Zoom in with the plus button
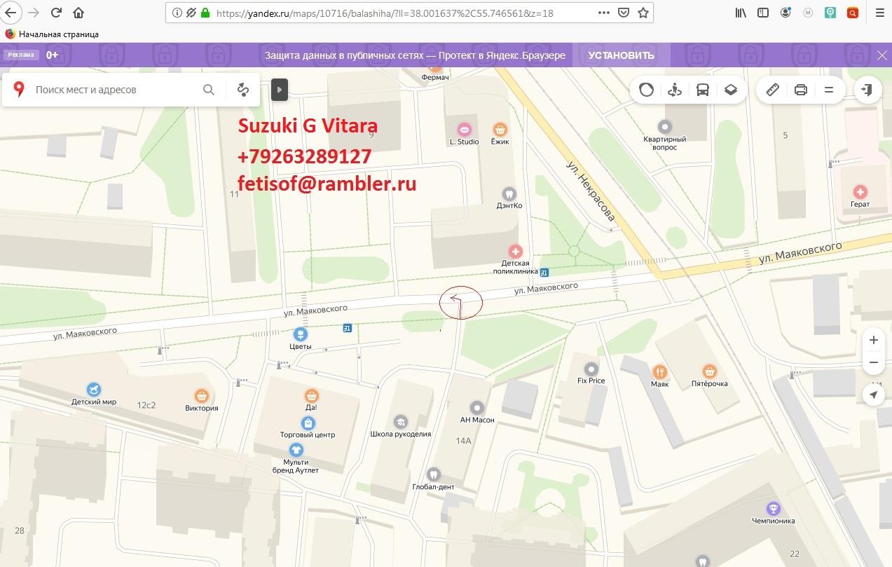This screenshot has width=892, height=567. 873,340
